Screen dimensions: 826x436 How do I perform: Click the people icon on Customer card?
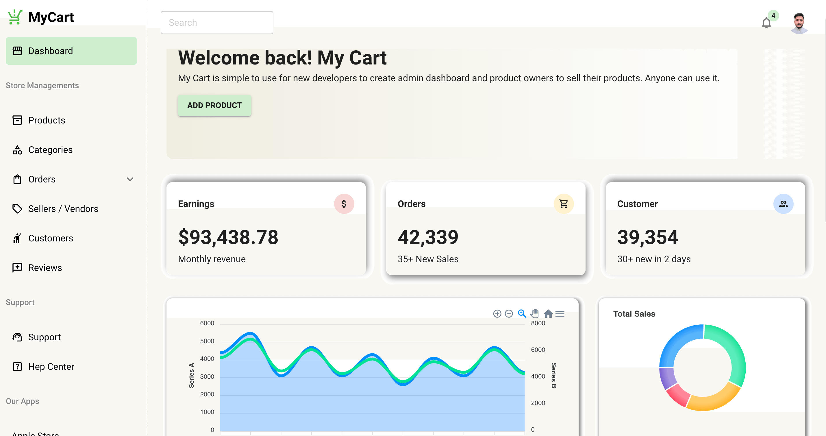[783, 204]
